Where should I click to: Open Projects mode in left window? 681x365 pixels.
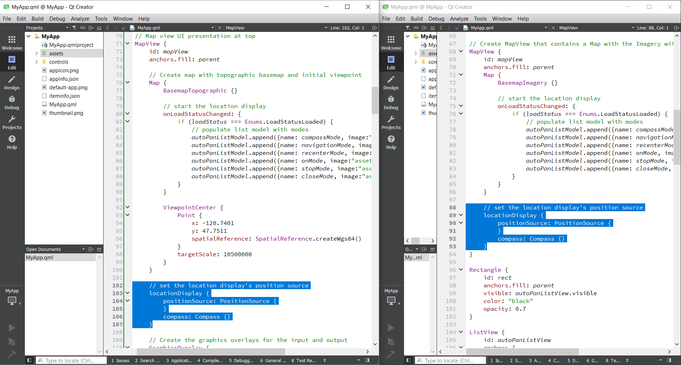click(x=12, y=122)
